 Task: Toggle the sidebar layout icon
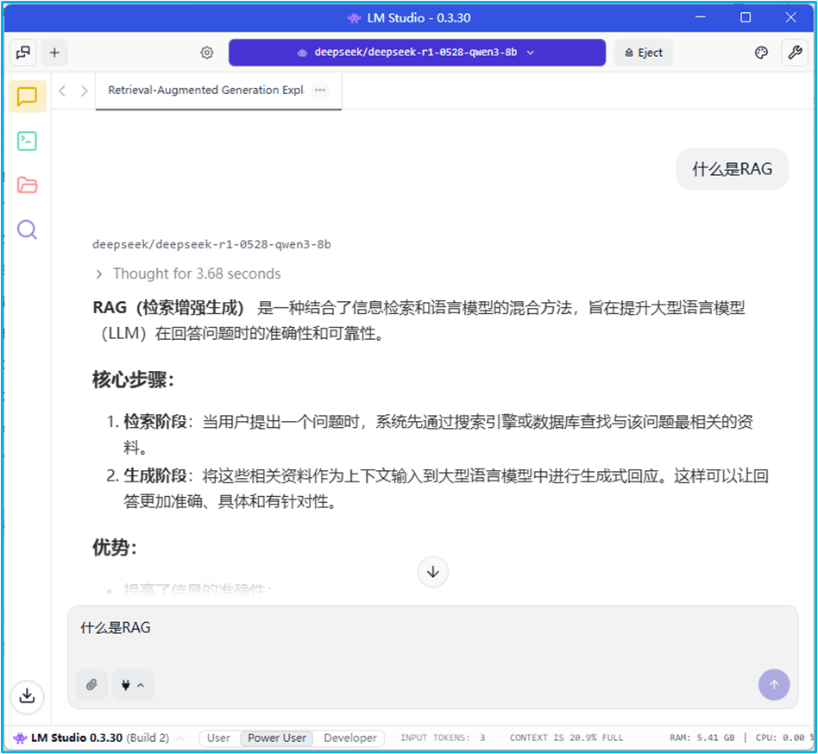pyautogui.click(x=23, y=52)
